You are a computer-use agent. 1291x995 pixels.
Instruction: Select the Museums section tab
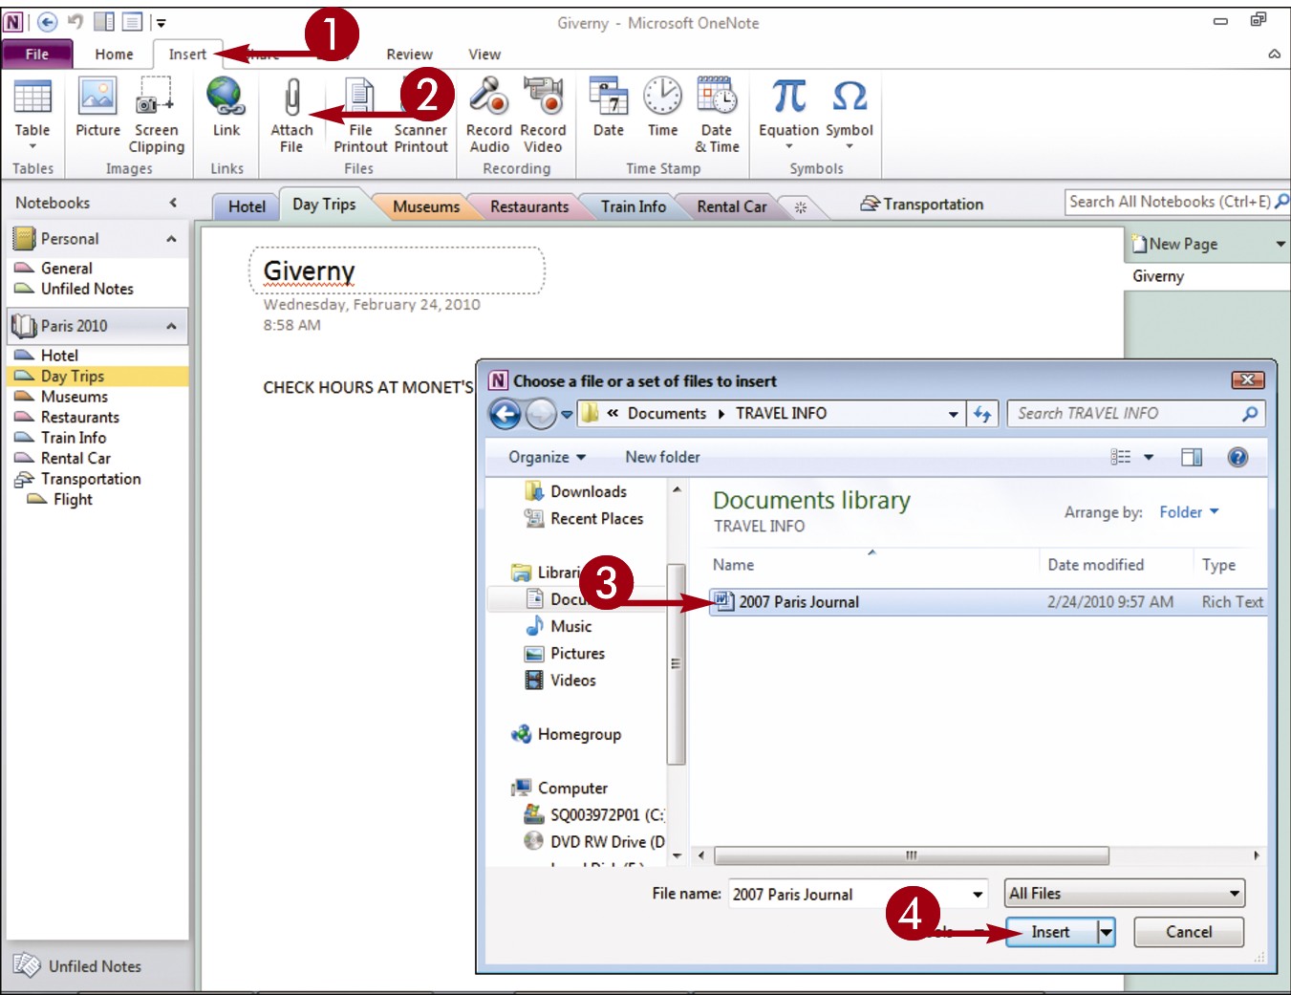pyautogui.click(x=426, y=206)
